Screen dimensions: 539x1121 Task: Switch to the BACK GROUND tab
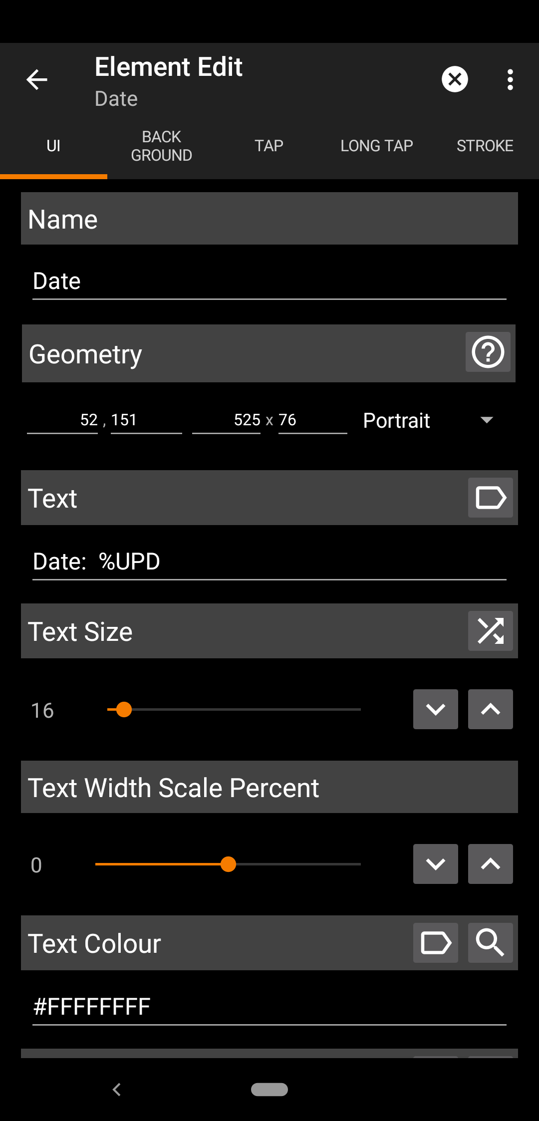click(x=161, y=146)
